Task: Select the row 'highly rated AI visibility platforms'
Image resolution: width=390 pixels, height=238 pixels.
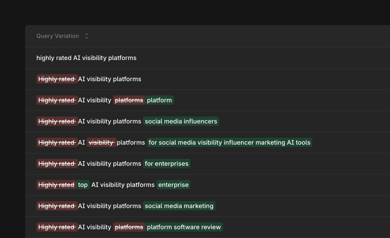Action: (86, 58)
